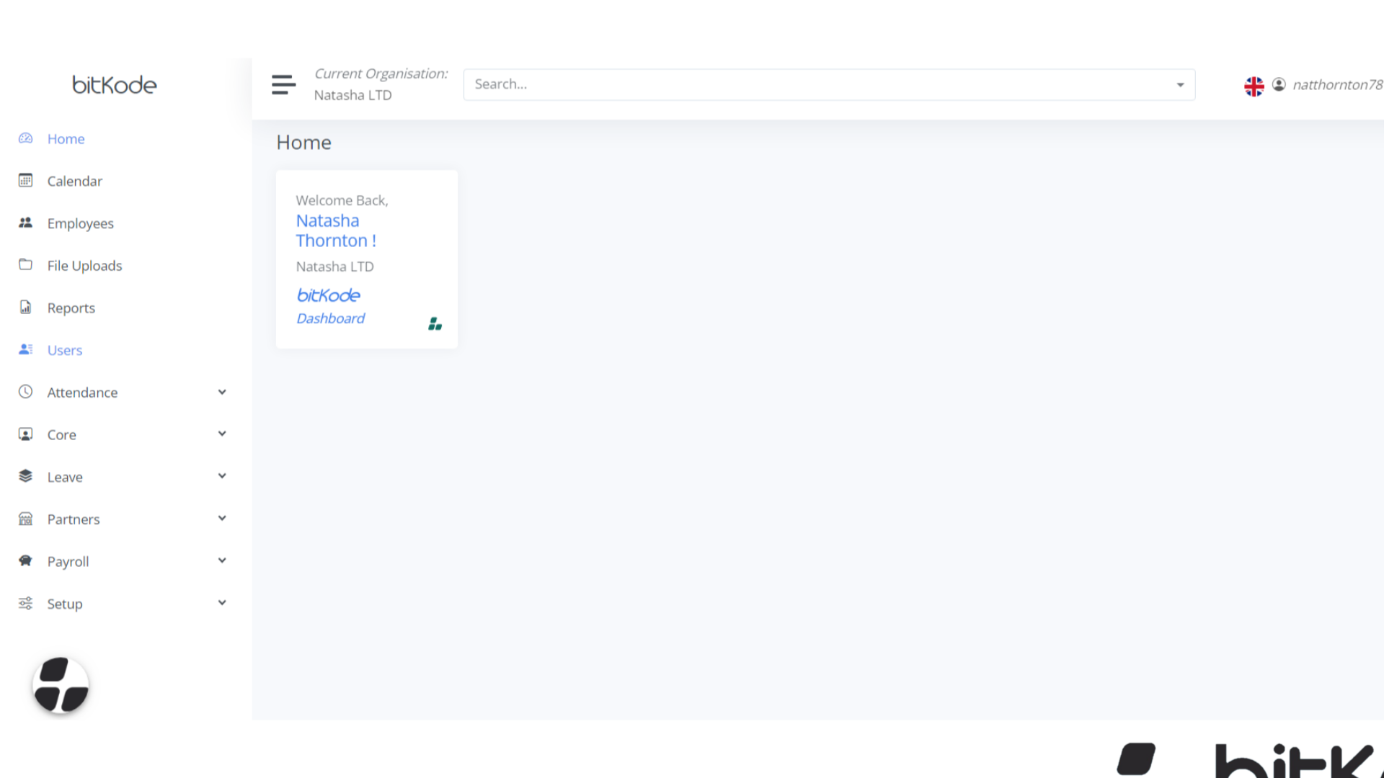
Task: Expand the Leave menu chevron
Action: click(x=222, y=475)
